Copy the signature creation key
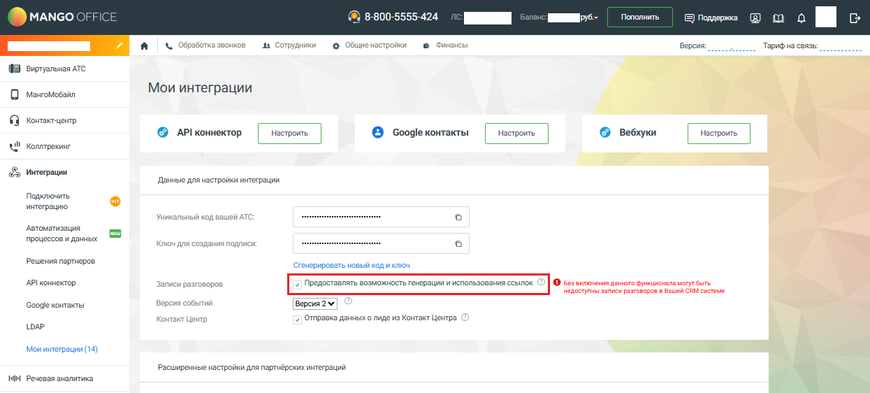This screenshot has height=393, width=870. pos(458,244)
